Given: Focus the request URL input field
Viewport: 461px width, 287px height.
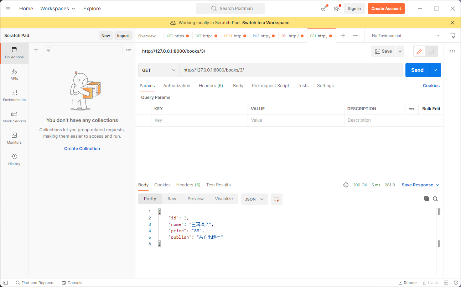Looking at the screenshot, I should pos(291,70).
